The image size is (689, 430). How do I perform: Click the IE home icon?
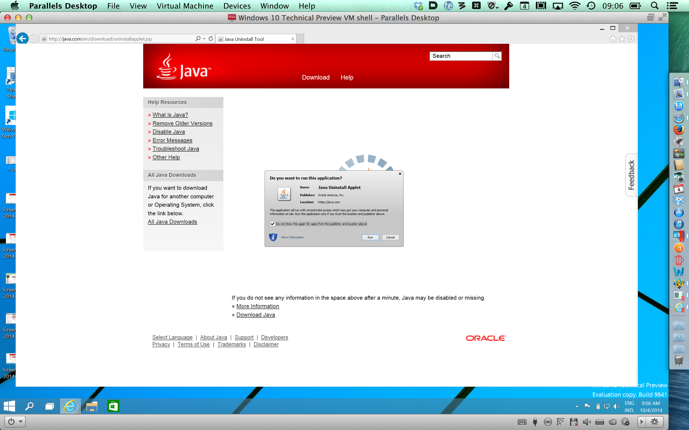point(613,39)
